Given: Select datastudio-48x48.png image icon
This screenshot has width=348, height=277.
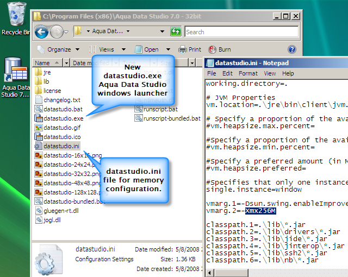Looking at the screenshot, I should 39,183.
